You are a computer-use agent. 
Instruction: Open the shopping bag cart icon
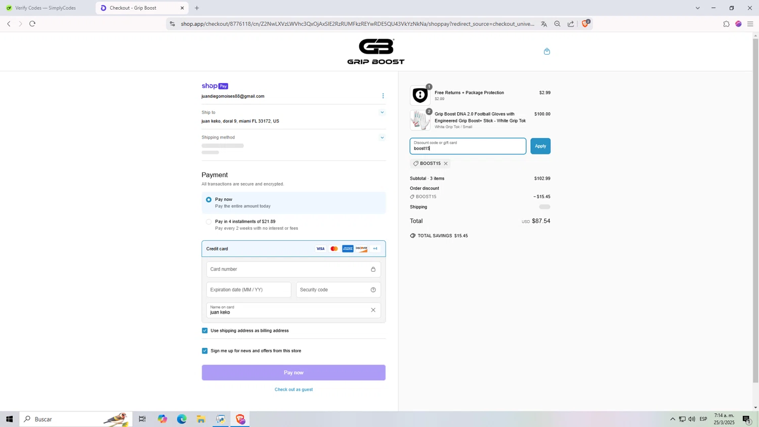[x=546, y=51]
